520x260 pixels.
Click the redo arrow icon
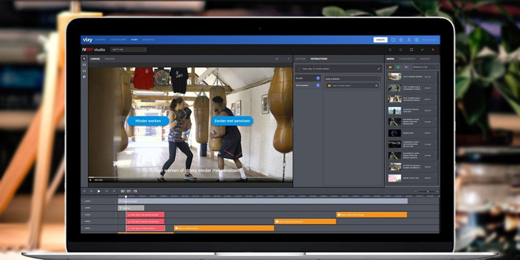pyautogui.click(x=400, y=49)
